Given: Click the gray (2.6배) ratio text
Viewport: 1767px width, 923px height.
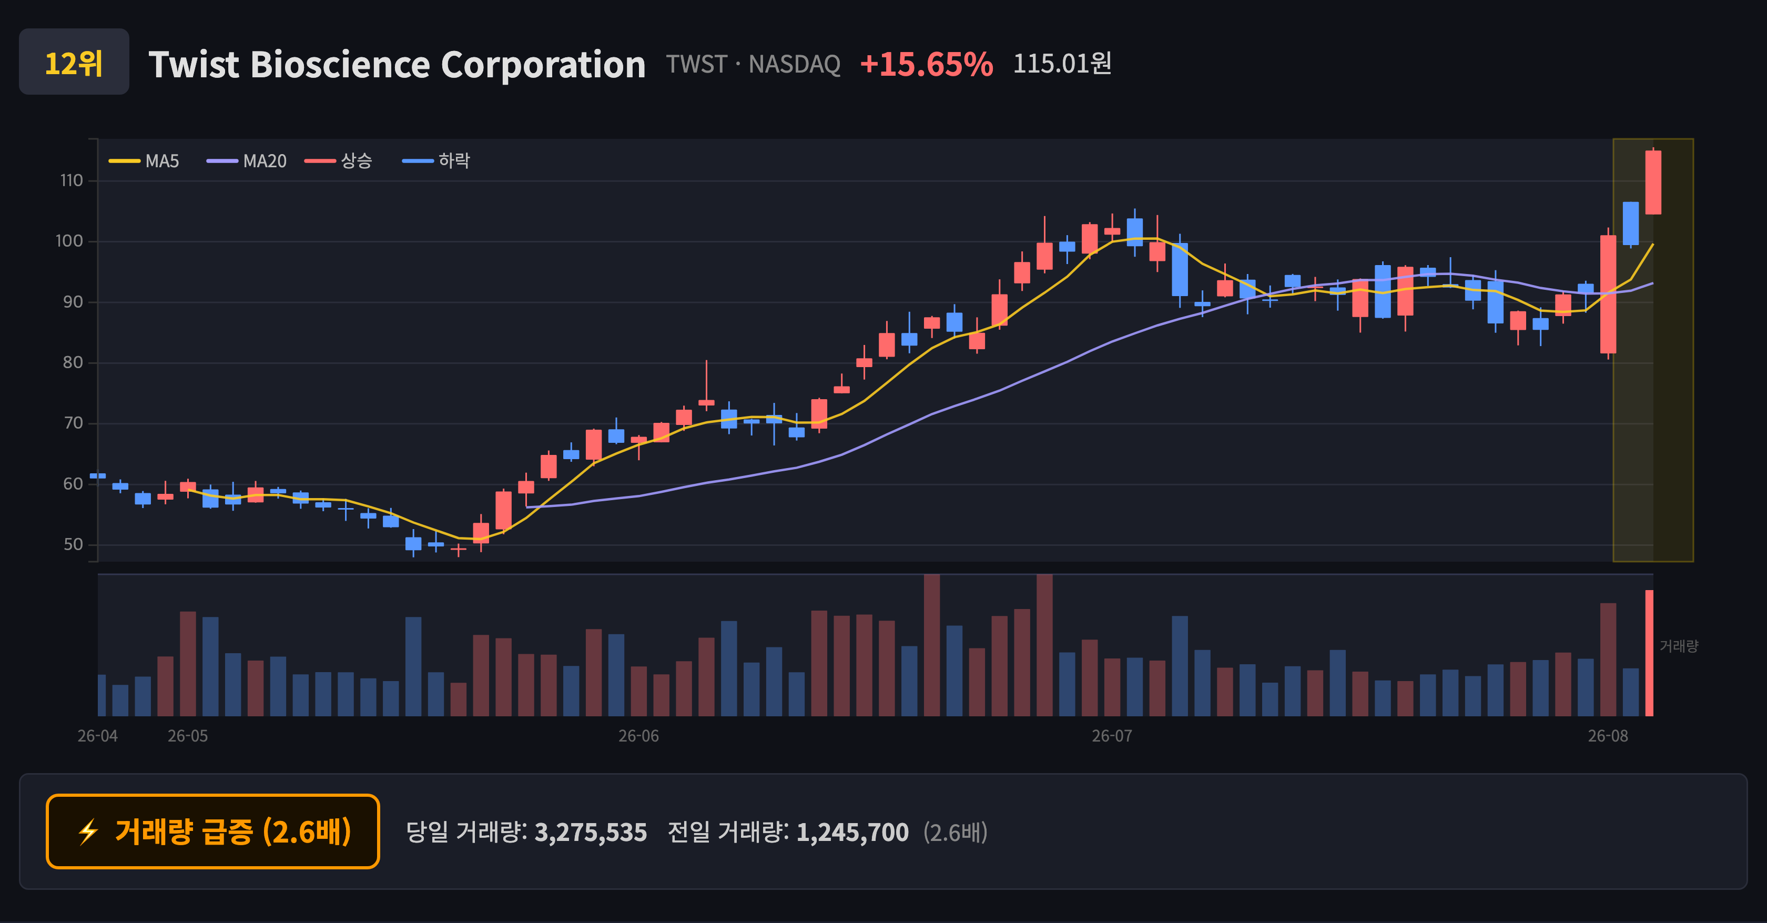Looking at the screenshot, I should (x=955, y=833).
